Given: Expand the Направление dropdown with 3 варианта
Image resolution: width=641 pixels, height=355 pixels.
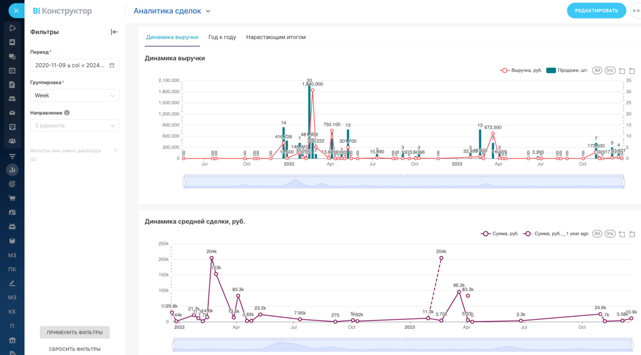Looking at the screenshot, I should pyautogui.click(x=75, y=126).
